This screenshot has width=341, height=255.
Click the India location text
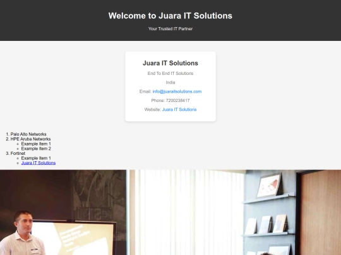click(170, 82)
